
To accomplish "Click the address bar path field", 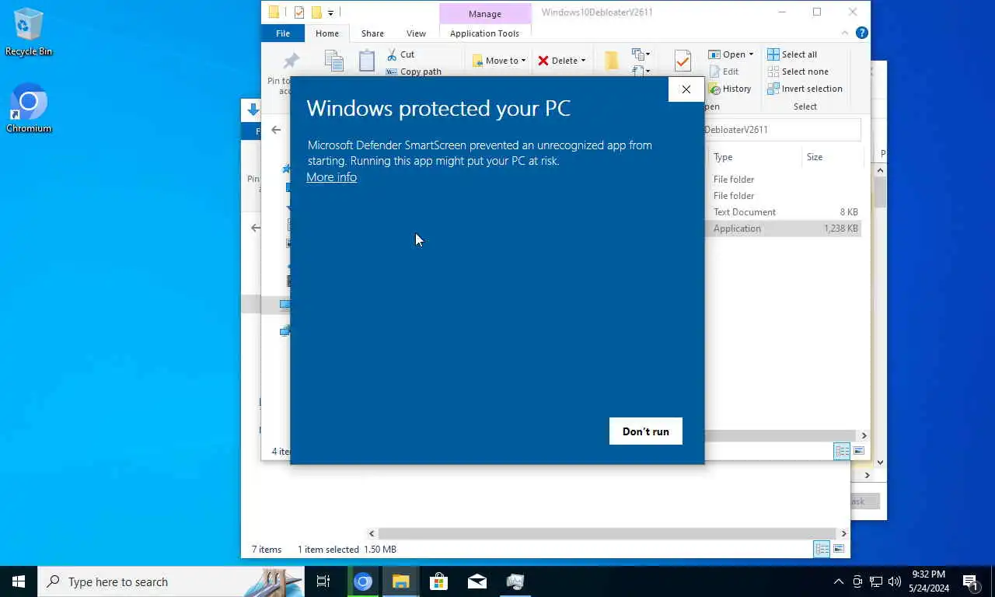I will coord(782,130).
